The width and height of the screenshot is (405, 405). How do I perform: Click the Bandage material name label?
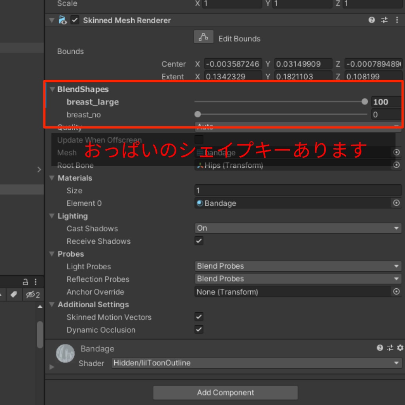coord(97,349)
